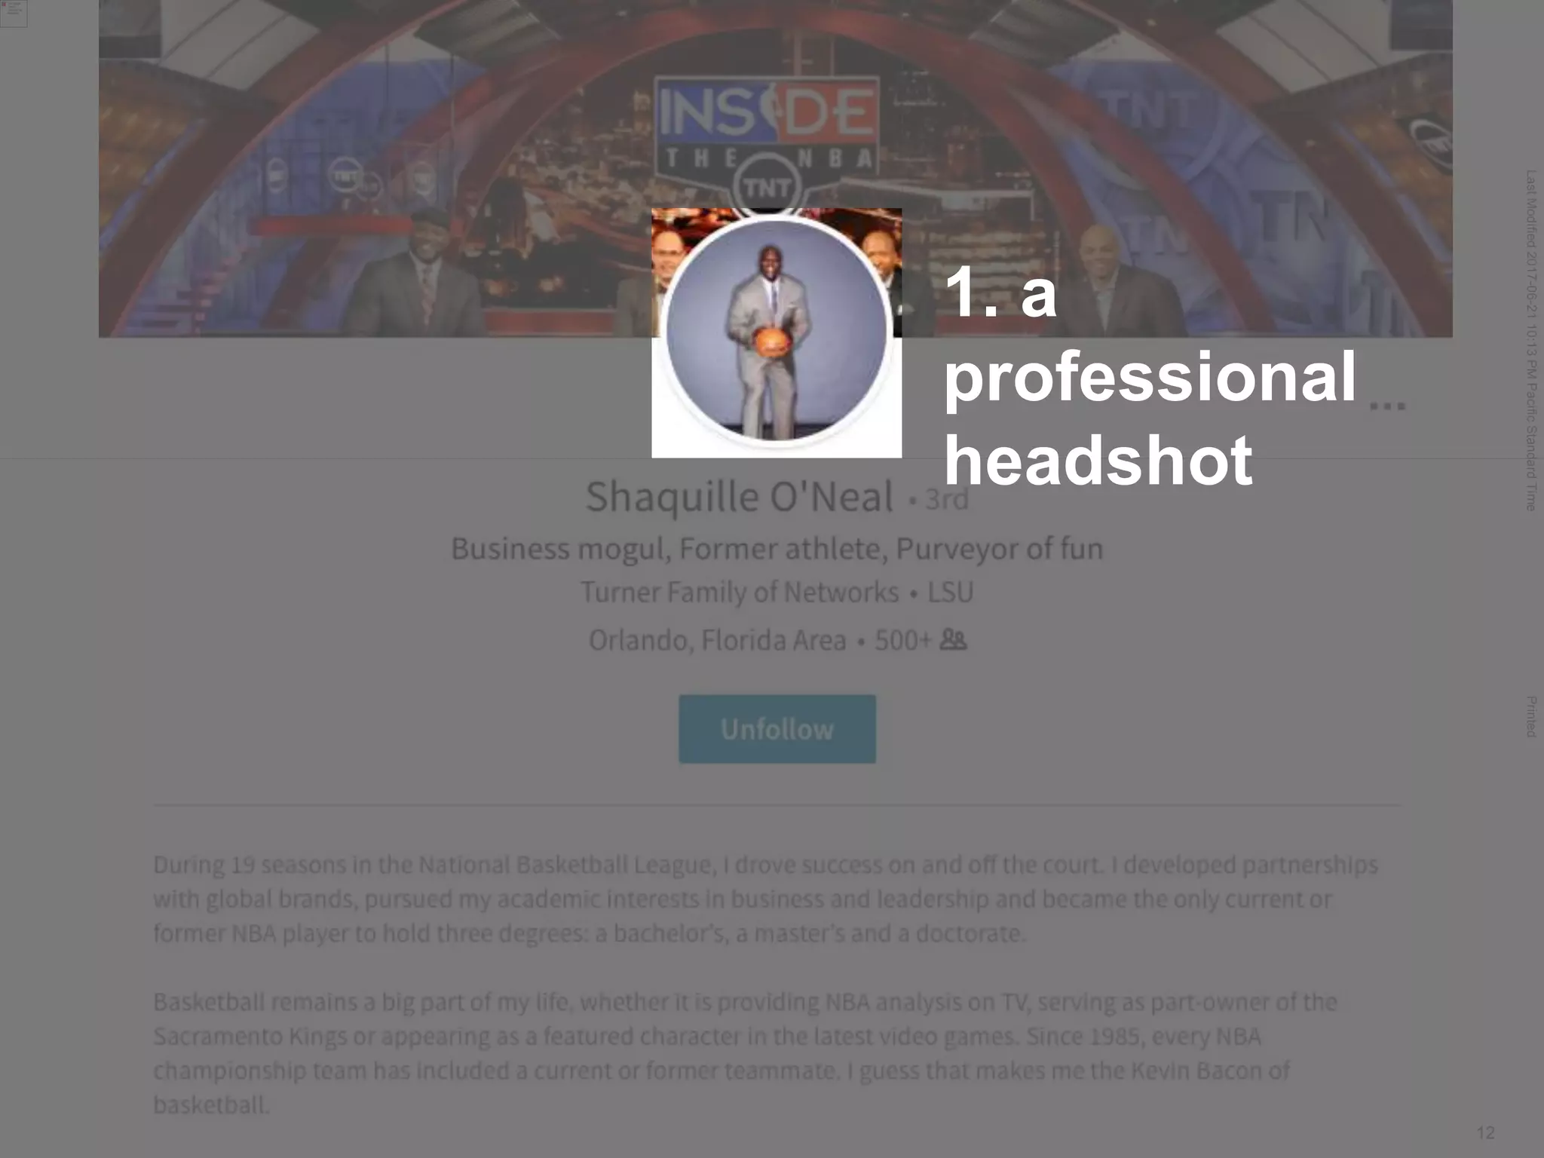Open the Turner Family of Networks link
1544x1158 pixels.
[740, 593]
